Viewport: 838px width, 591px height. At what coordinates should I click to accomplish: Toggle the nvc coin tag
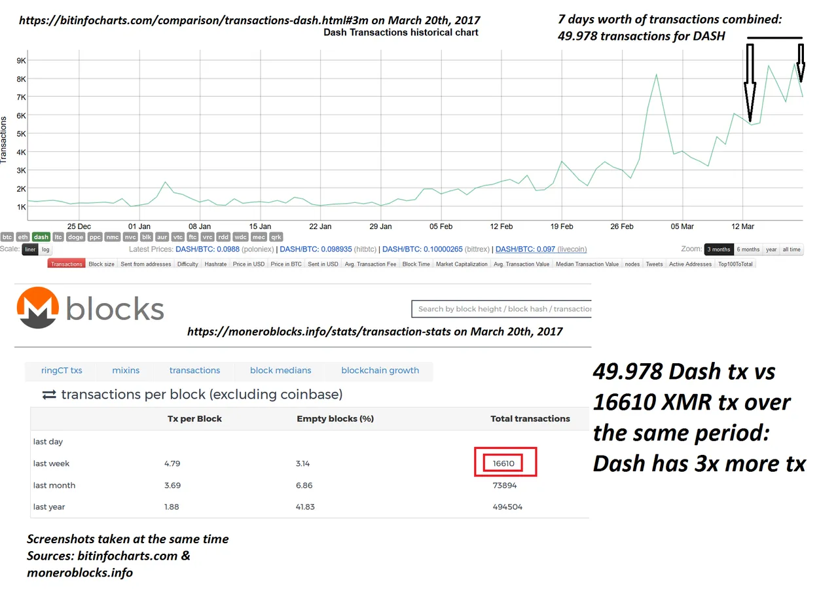pos(130,237)
